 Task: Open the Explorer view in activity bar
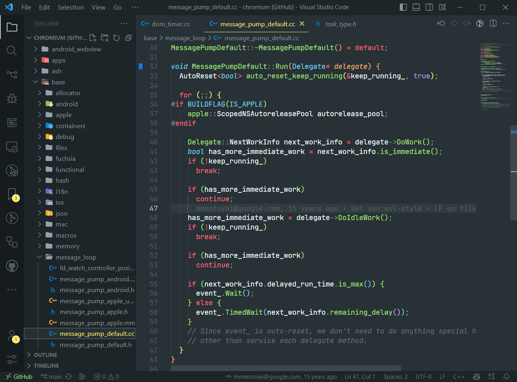click(12, 27)
